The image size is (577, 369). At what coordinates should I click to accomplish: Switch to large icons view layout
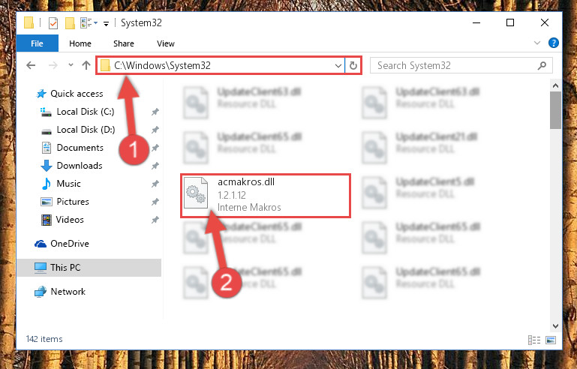click(x=551, y=340)
